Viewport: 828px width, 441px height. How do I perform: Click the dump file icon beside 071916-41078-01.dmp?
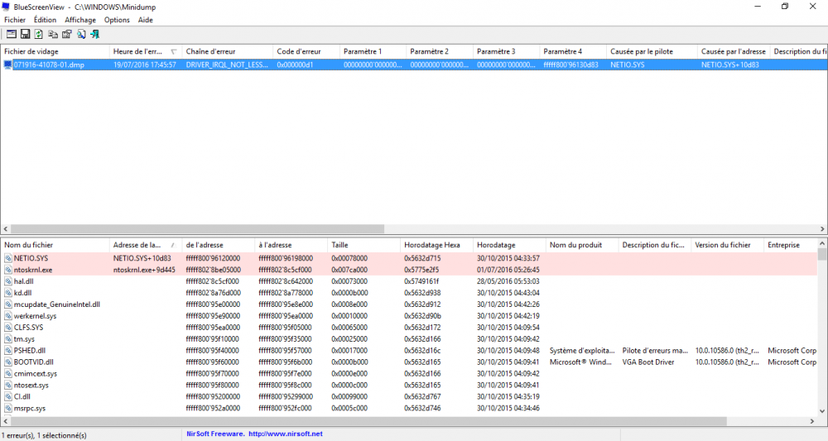[x=8, y=65]
